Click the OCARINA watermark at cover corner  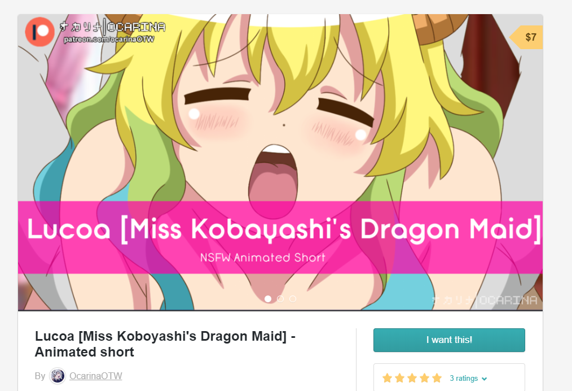click(x=485, y=301)
